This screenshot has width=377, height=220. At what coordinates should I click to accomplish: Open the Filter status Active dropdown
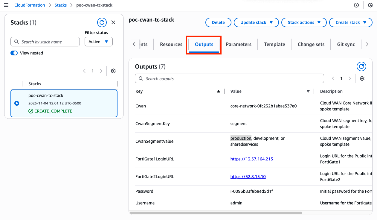click(x=98, y=42)
